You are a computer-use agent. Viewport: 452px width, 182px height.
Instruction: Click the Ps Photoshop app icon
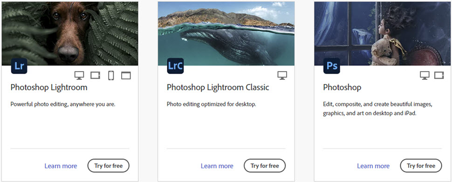[332, 66]
